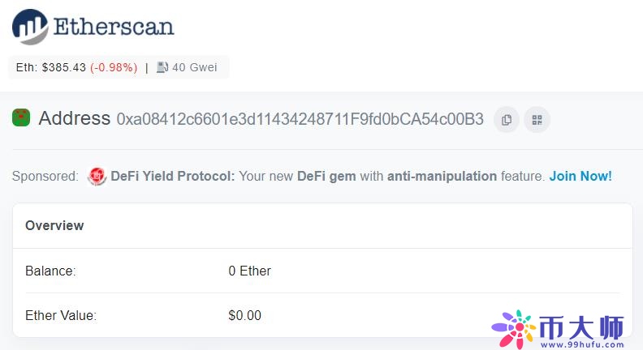Click the Etherscan bar-chart logo icon
643x350 pixels.
pos(30,27)
